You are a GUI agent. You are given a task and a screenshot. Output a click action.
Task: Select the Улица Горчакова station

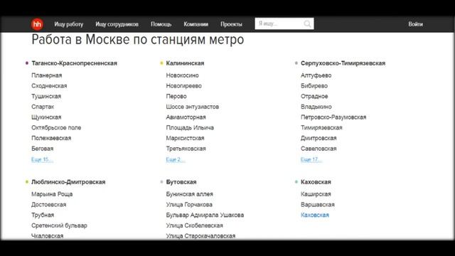coord(189,205)
